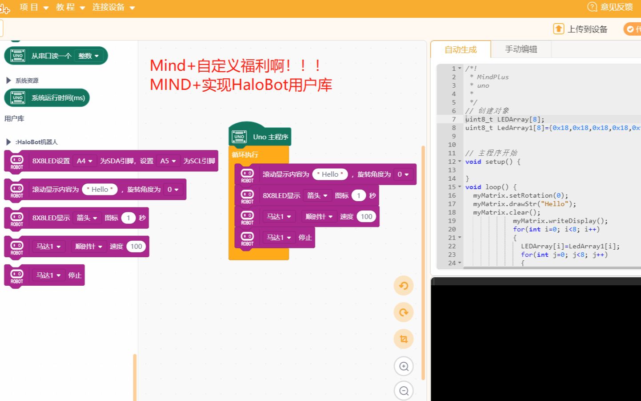This screenshot has height=401, width=641.
Task: Click code line 'myMatrix.clear();'
Action: point(507,212)
